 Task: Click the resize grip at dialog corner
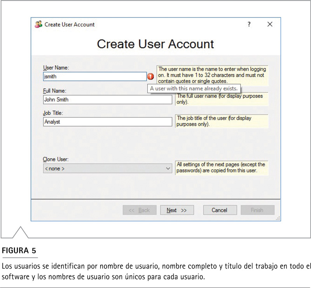(278, 218)
